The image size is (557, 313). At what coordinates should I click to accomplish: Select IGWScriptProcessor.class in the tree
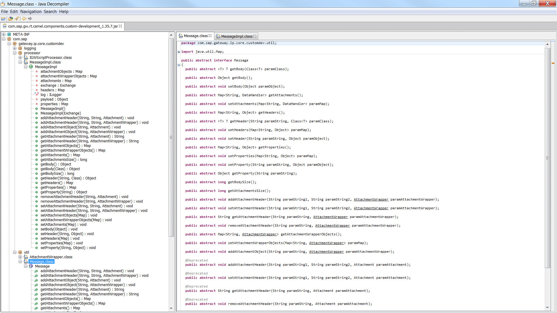tap(50, 58)
